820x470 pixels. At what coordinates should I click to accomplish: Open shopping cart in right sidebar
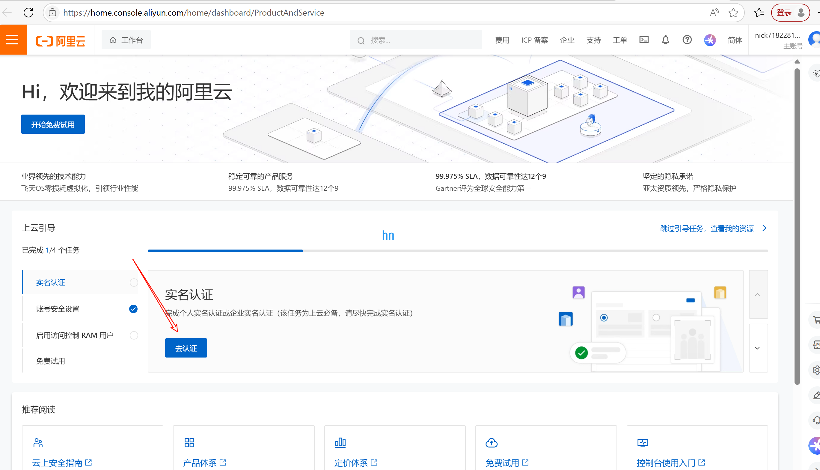click(816, 319)
